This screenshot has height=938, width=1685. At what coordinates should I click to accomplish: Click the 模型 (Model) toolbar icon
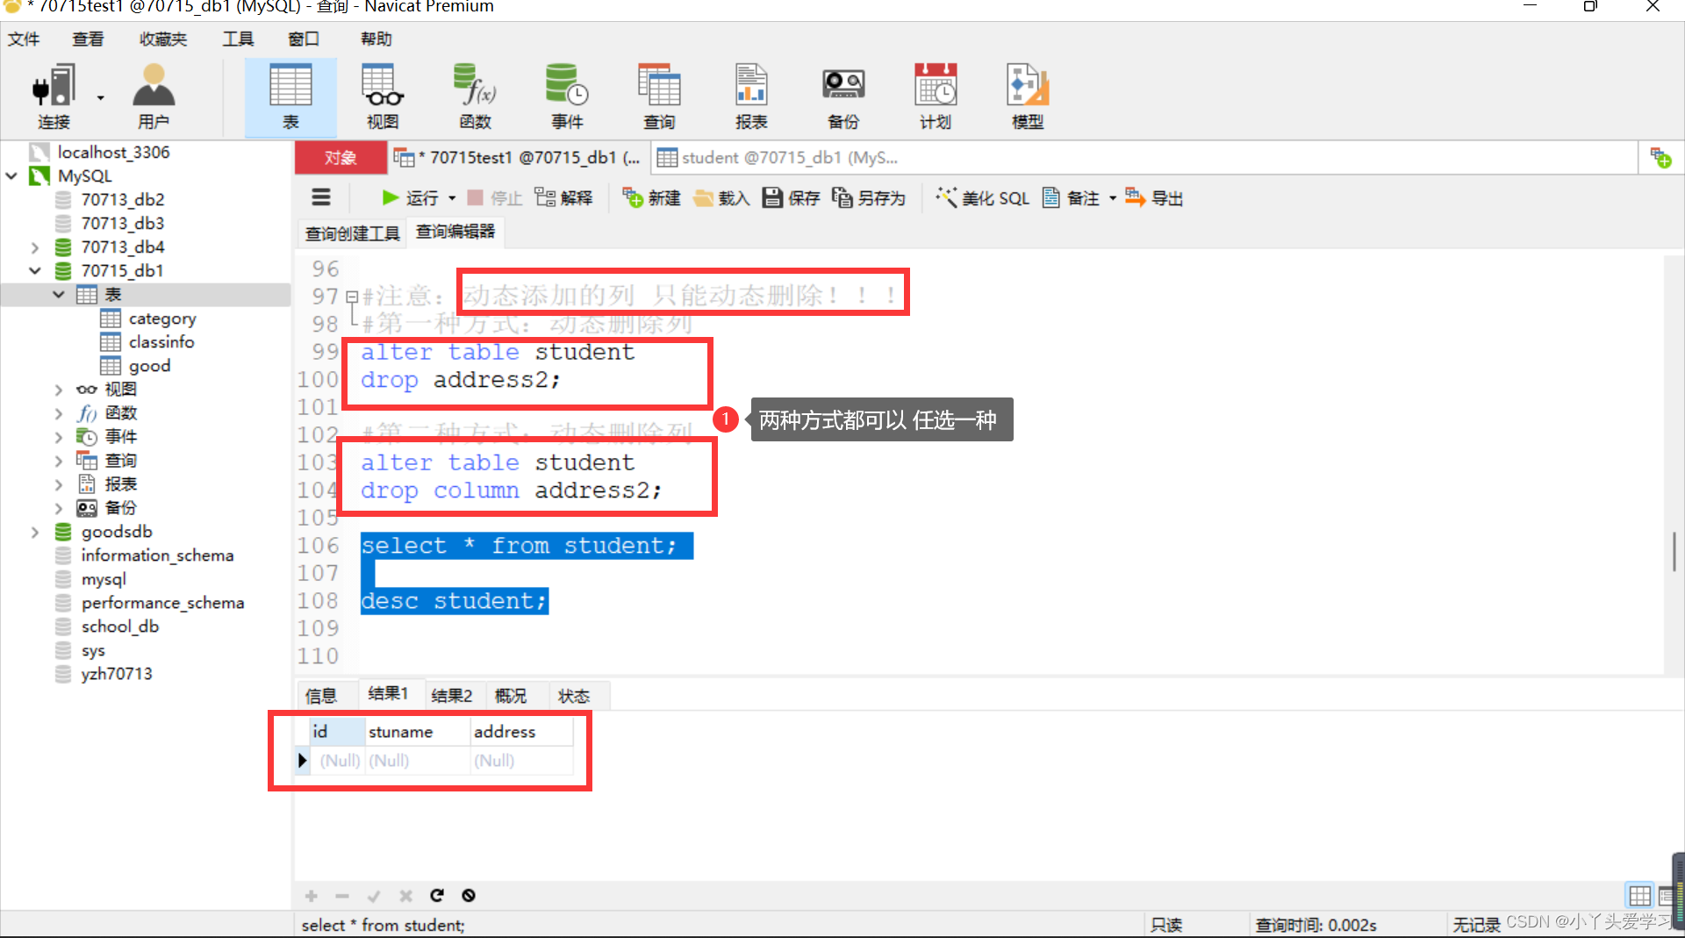pyautogui.click(x=1028, y=97)
